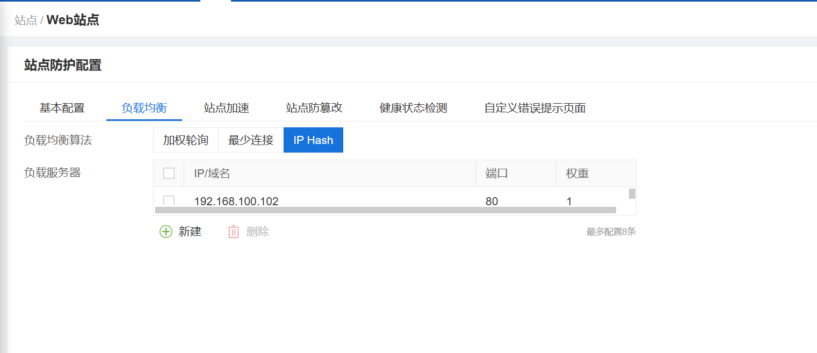Click the red trash icon for 删除
Viewport: 817px width, 353px height.
pos(234,232)
